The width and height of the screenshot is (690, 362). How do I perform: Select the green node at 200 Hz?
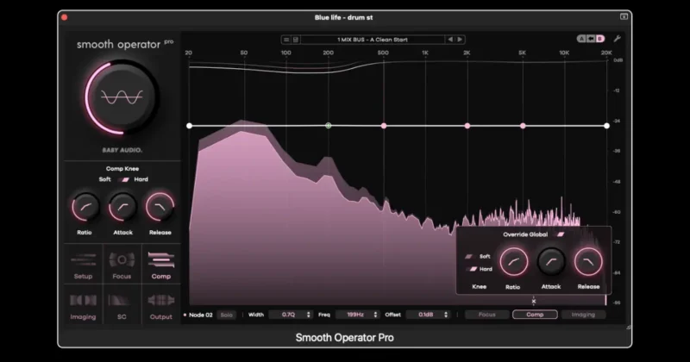click(329, 126)
